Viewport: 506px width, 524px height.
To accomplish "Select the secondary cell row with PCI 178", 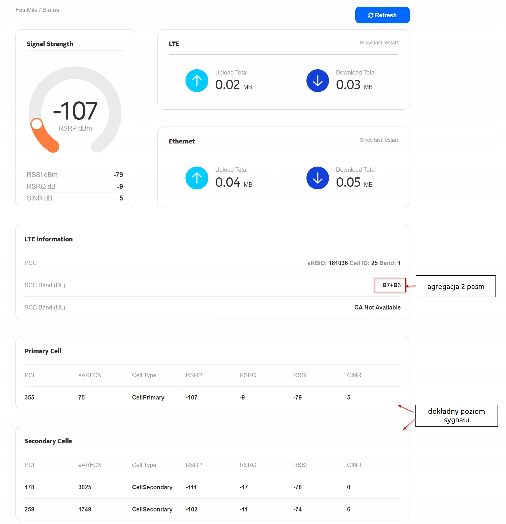I will click(212, 487).
